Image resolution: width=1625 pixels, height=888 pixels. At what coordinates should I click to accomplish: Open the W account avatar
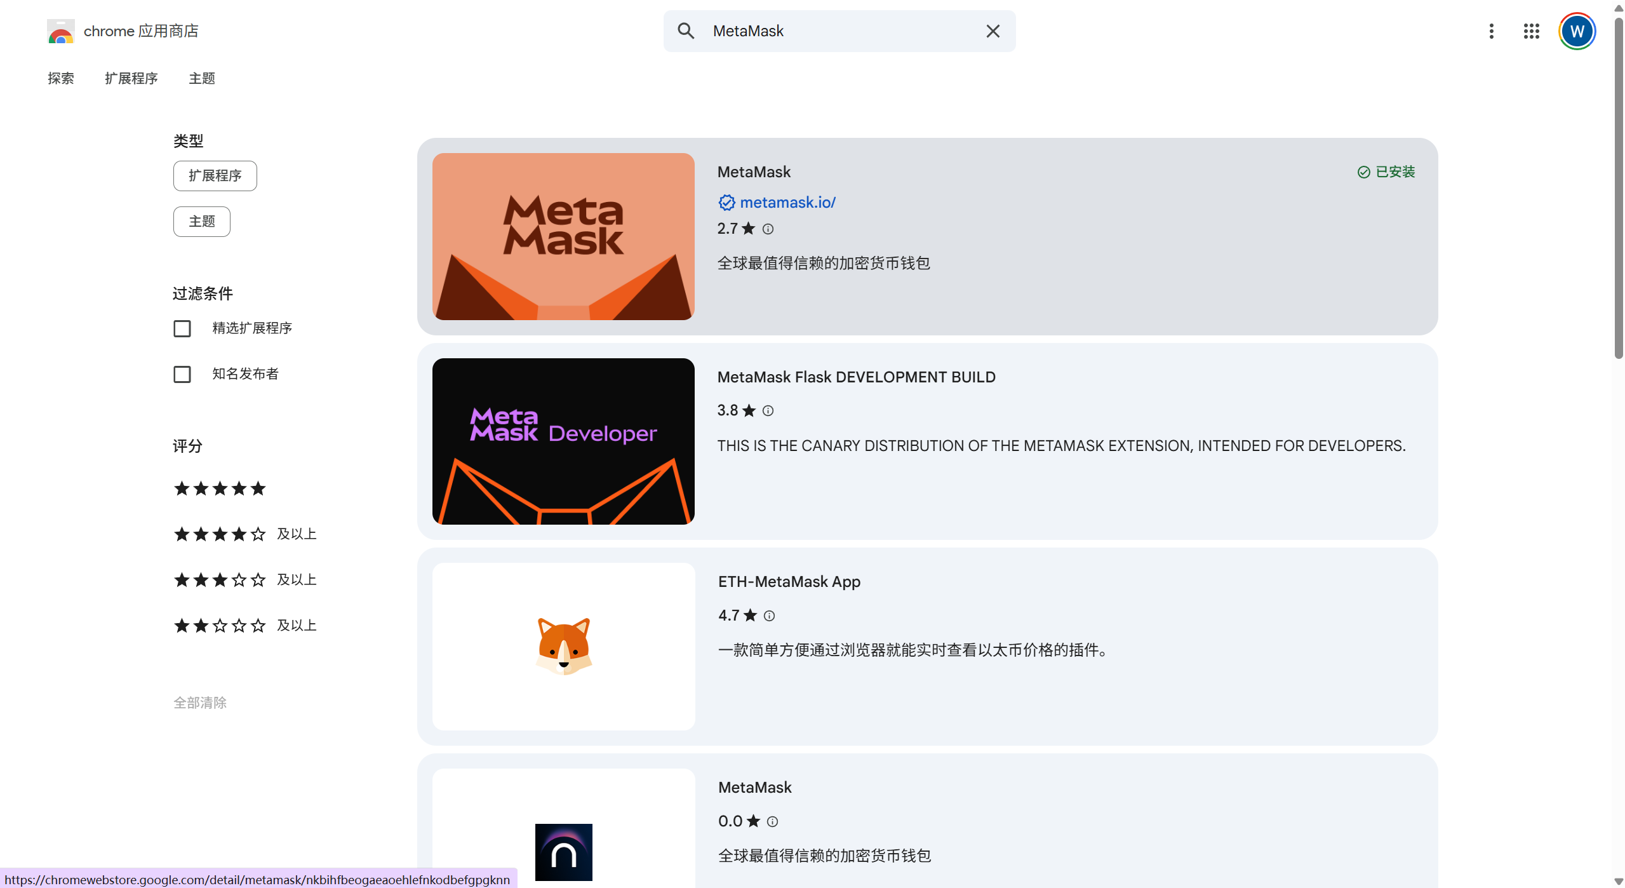click(x=1577, y=31)
